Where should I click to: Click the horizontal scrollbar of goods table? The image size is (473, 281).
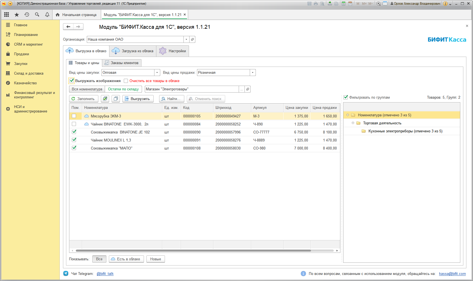[x=193, y=251]
